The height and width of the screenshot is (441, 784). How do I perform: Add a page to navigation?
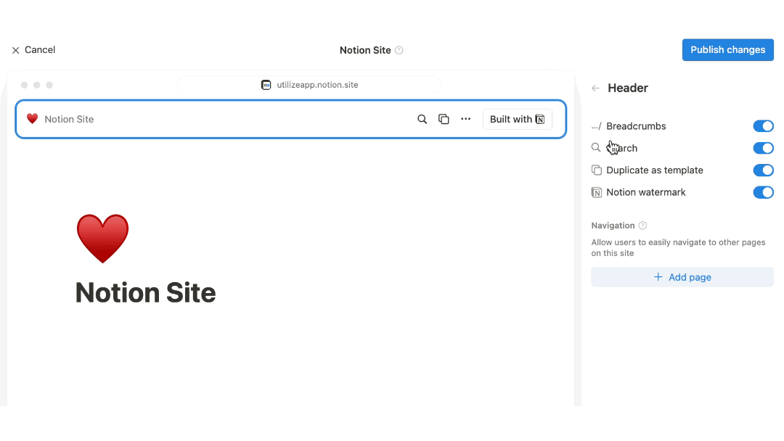[x=682, y=277]
